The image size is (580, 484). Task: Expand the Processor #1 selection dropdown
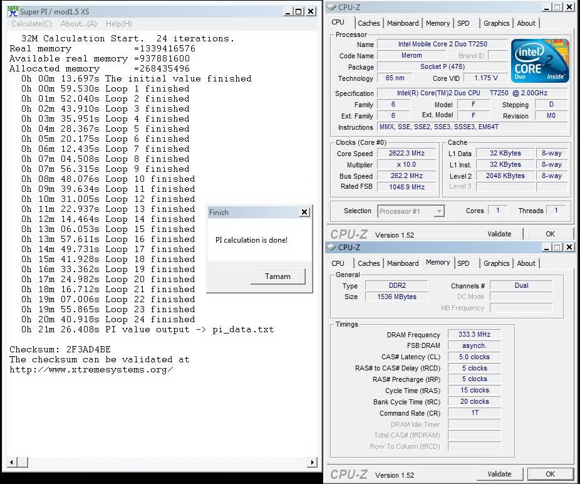click(x=438, y=211)
